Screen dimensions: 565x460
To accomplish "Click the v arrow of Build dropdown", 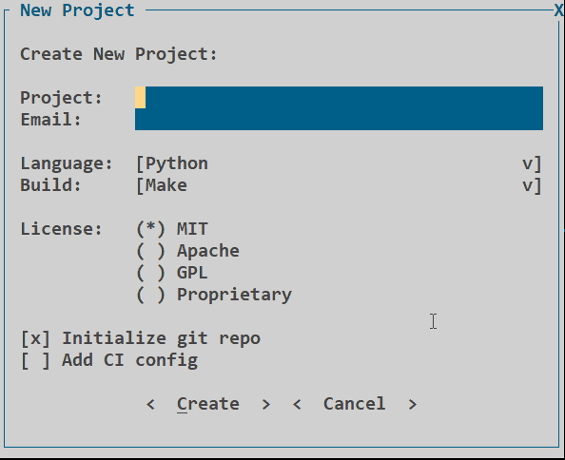I will tap(528, 185).
